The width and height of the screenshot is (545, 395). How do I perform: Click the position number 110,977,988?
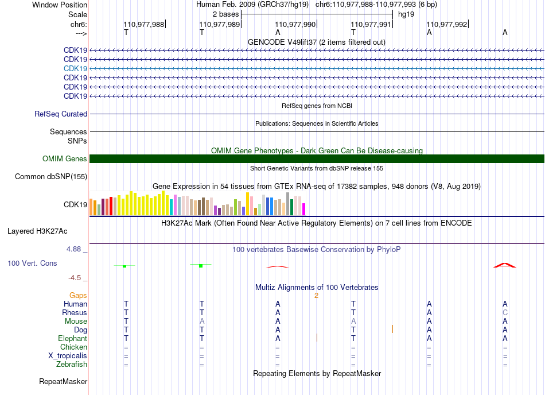tap(143, 24)
